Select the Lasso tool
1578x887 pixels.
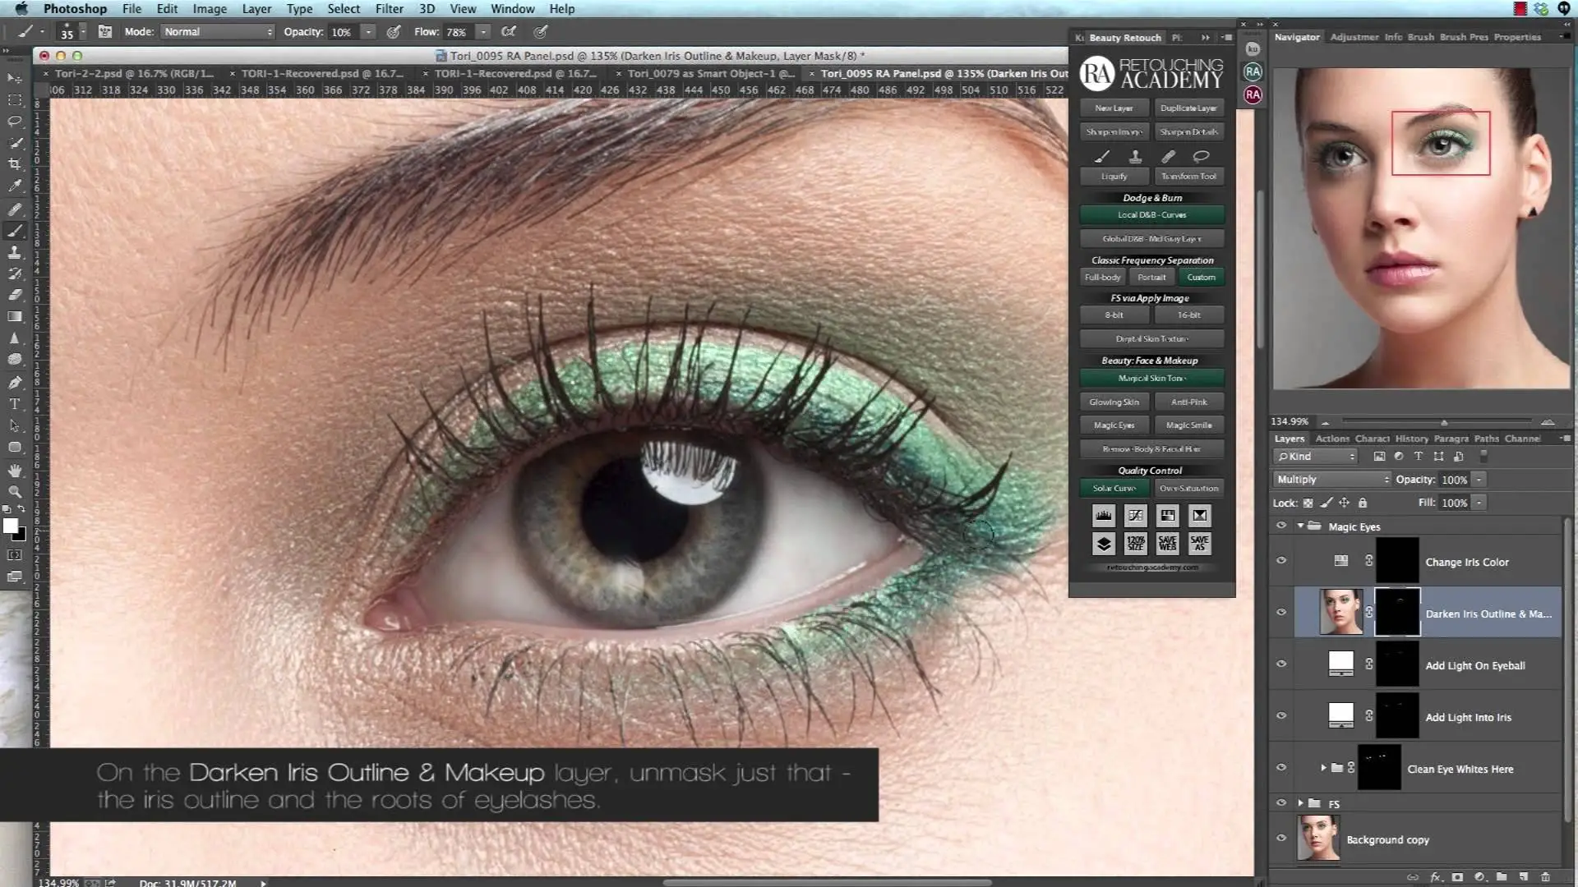15,121
